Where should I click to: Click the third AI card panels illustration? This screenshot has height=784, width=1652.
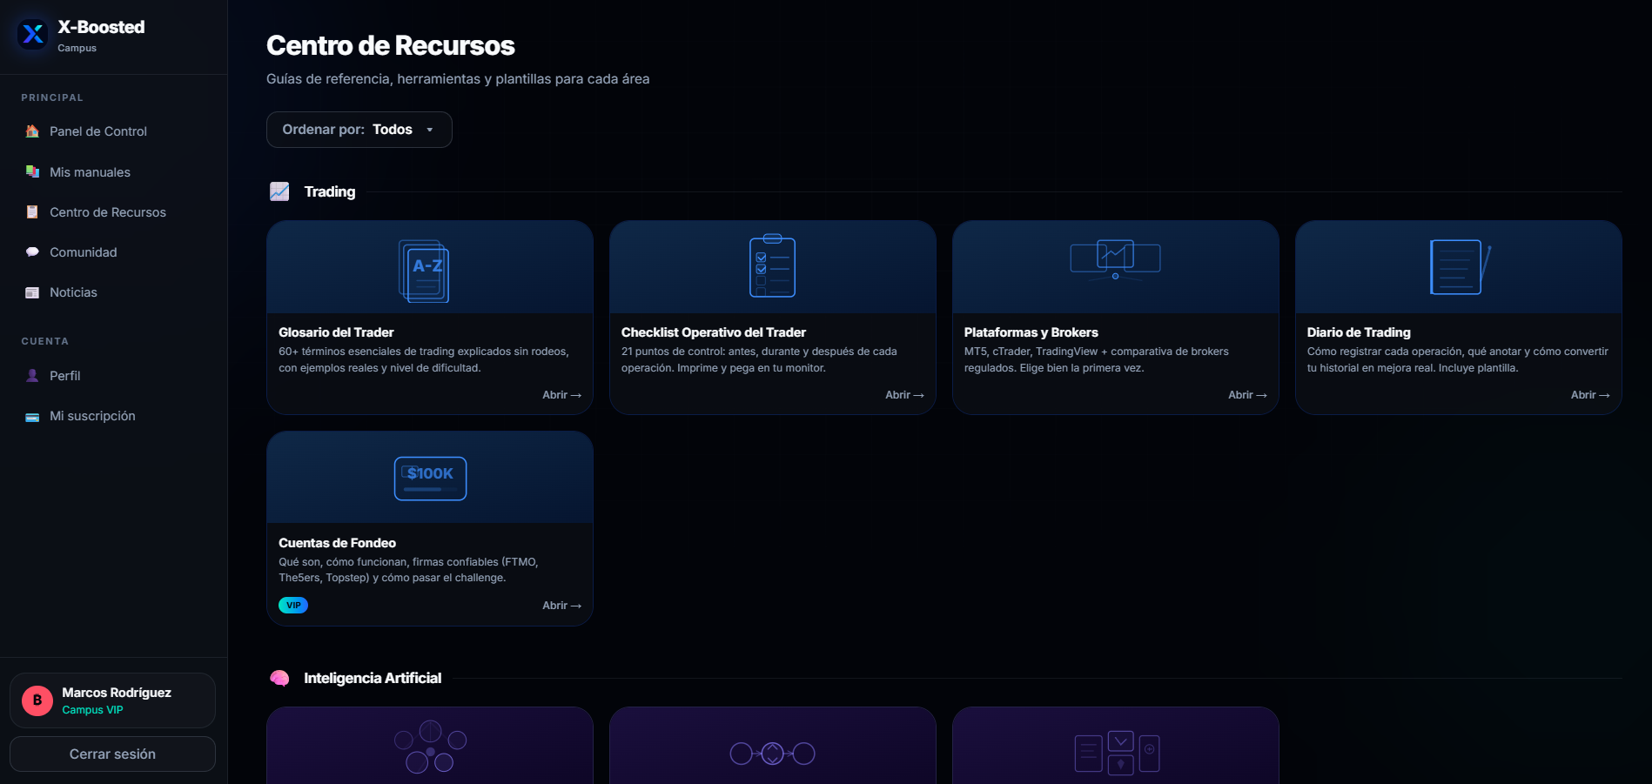(1117, 752)
